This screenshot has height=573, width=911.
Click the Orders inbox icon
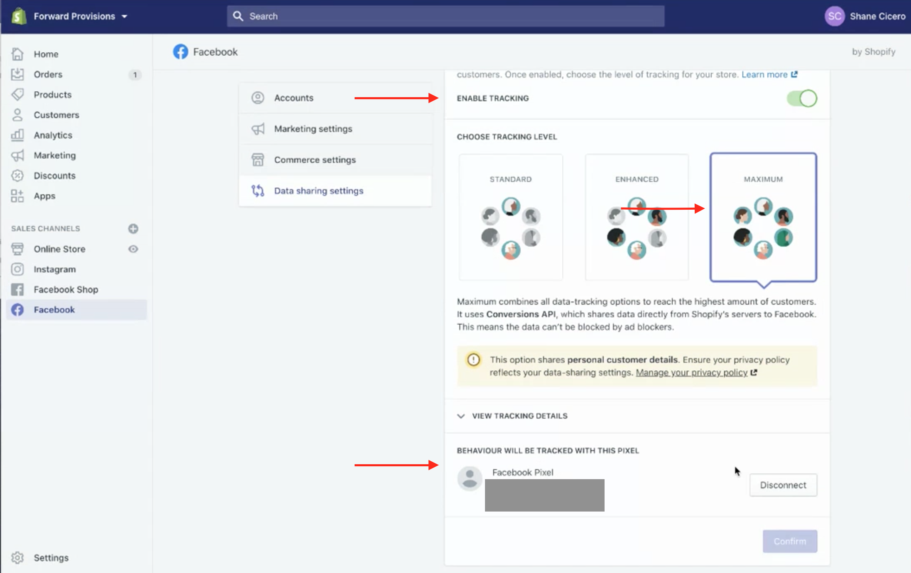pyautogui.click(x=17, y=74)
